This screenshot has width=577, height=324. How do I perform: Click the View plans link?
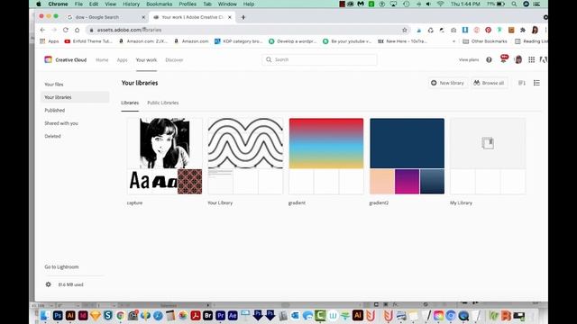pyautogui.click(x=469, y=59)
